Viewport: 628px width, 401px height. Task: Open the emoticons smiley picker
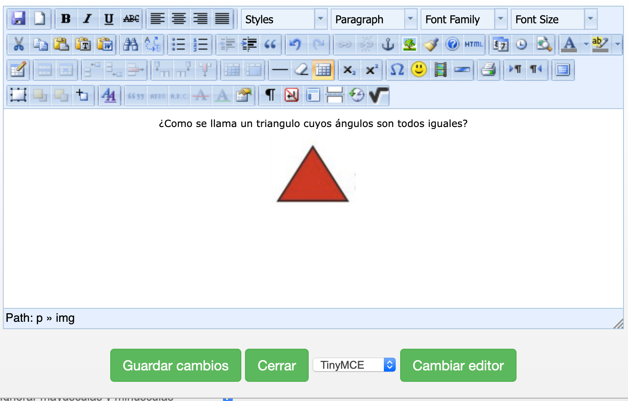tap(419, 70)
